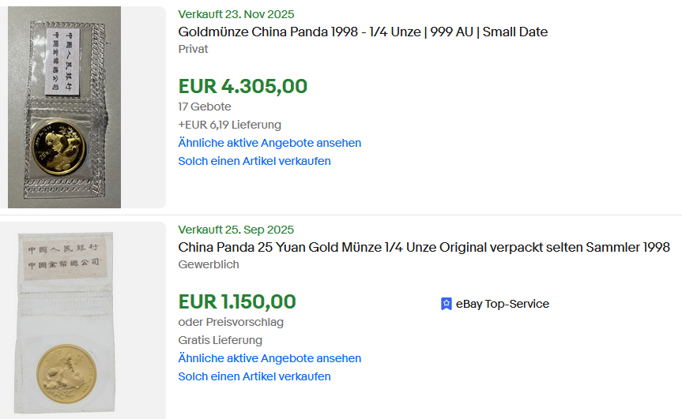Click the 'Verkauft 25. Sep 2025' sold date
Screen dimensions: 682x419
(235, 230)
